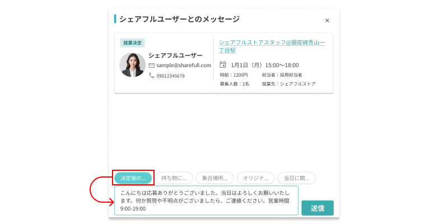This screenshot has width=448, height=224.
Task: Click the sample@sharefull.com email address
Action: (184, 66)
